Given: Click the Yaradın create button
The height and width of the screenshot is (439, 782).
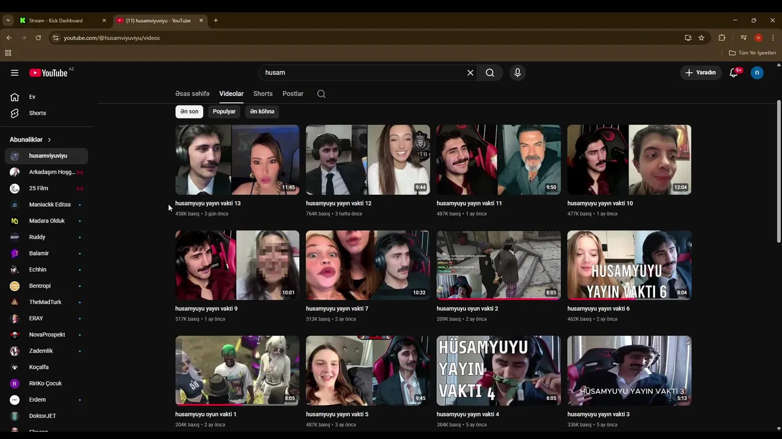Looking at the screenshot, I should 700,73.
